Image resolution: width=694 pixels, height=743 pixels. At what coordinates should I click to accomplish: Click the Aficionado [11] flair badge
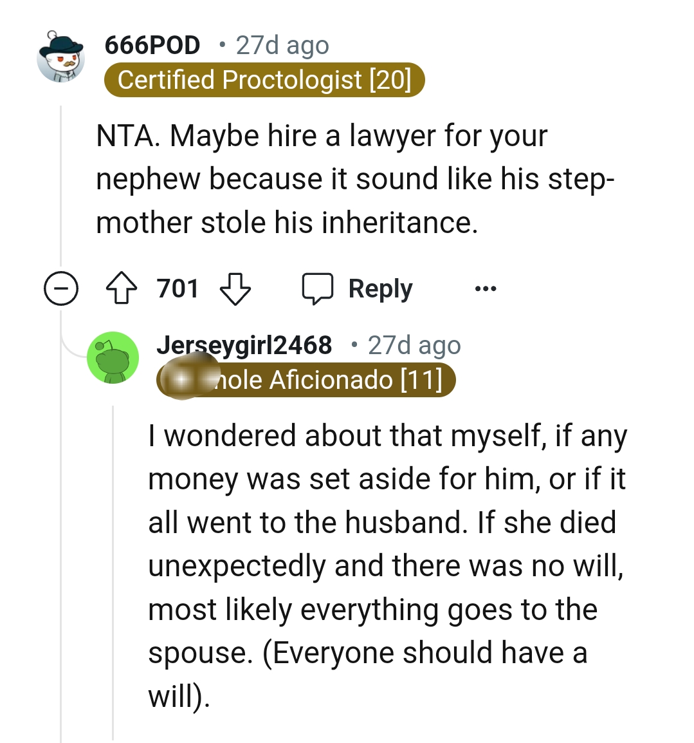pyautogui.click(x=306, y=380)
